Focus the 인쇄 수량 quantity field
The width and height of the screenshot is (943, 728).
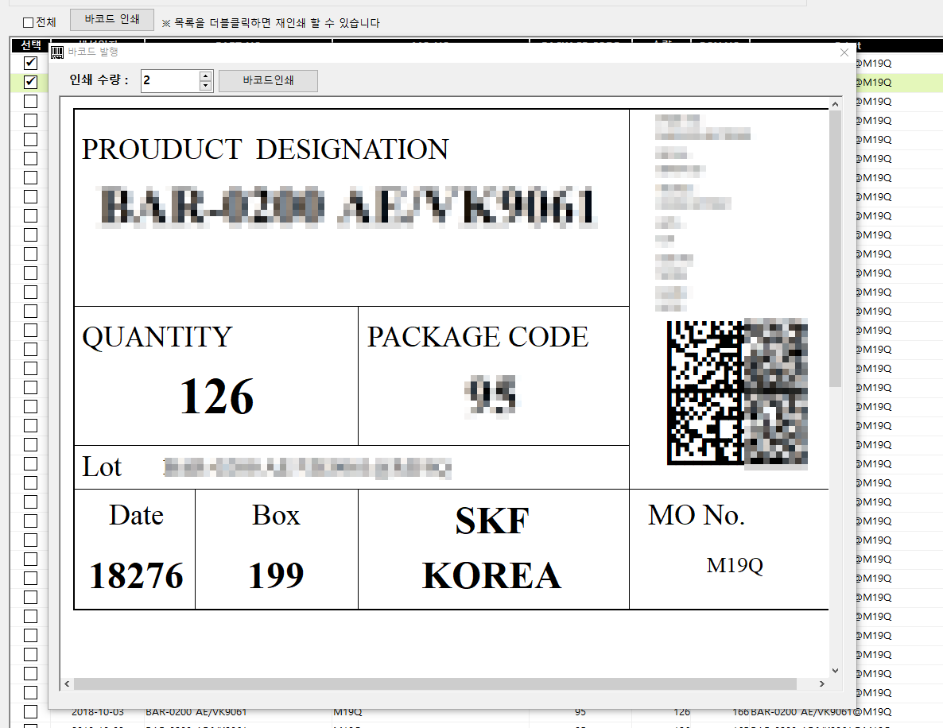(x=169, y=80)
